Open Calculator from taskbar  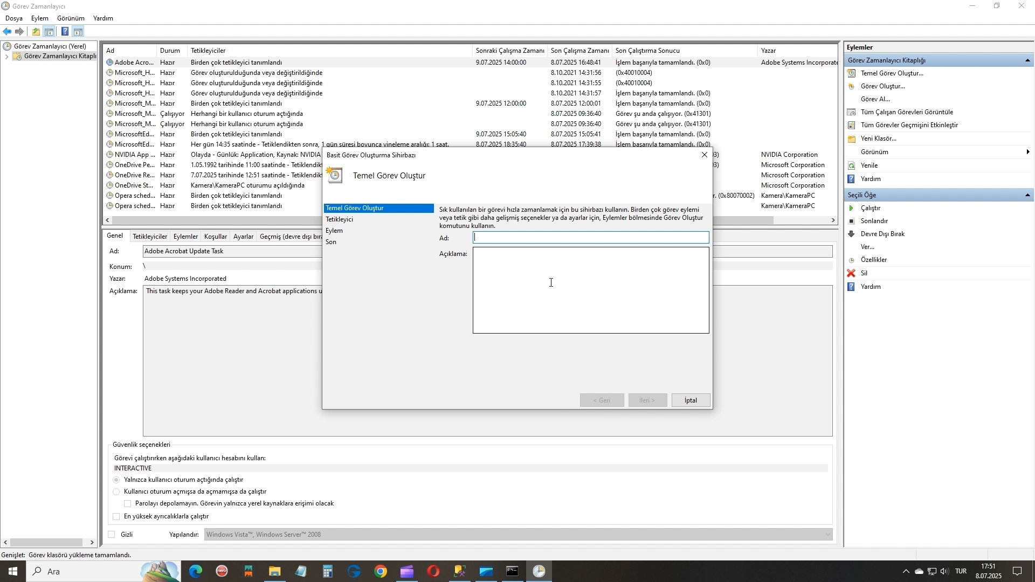pyautogui.click(x=328, y=571)
